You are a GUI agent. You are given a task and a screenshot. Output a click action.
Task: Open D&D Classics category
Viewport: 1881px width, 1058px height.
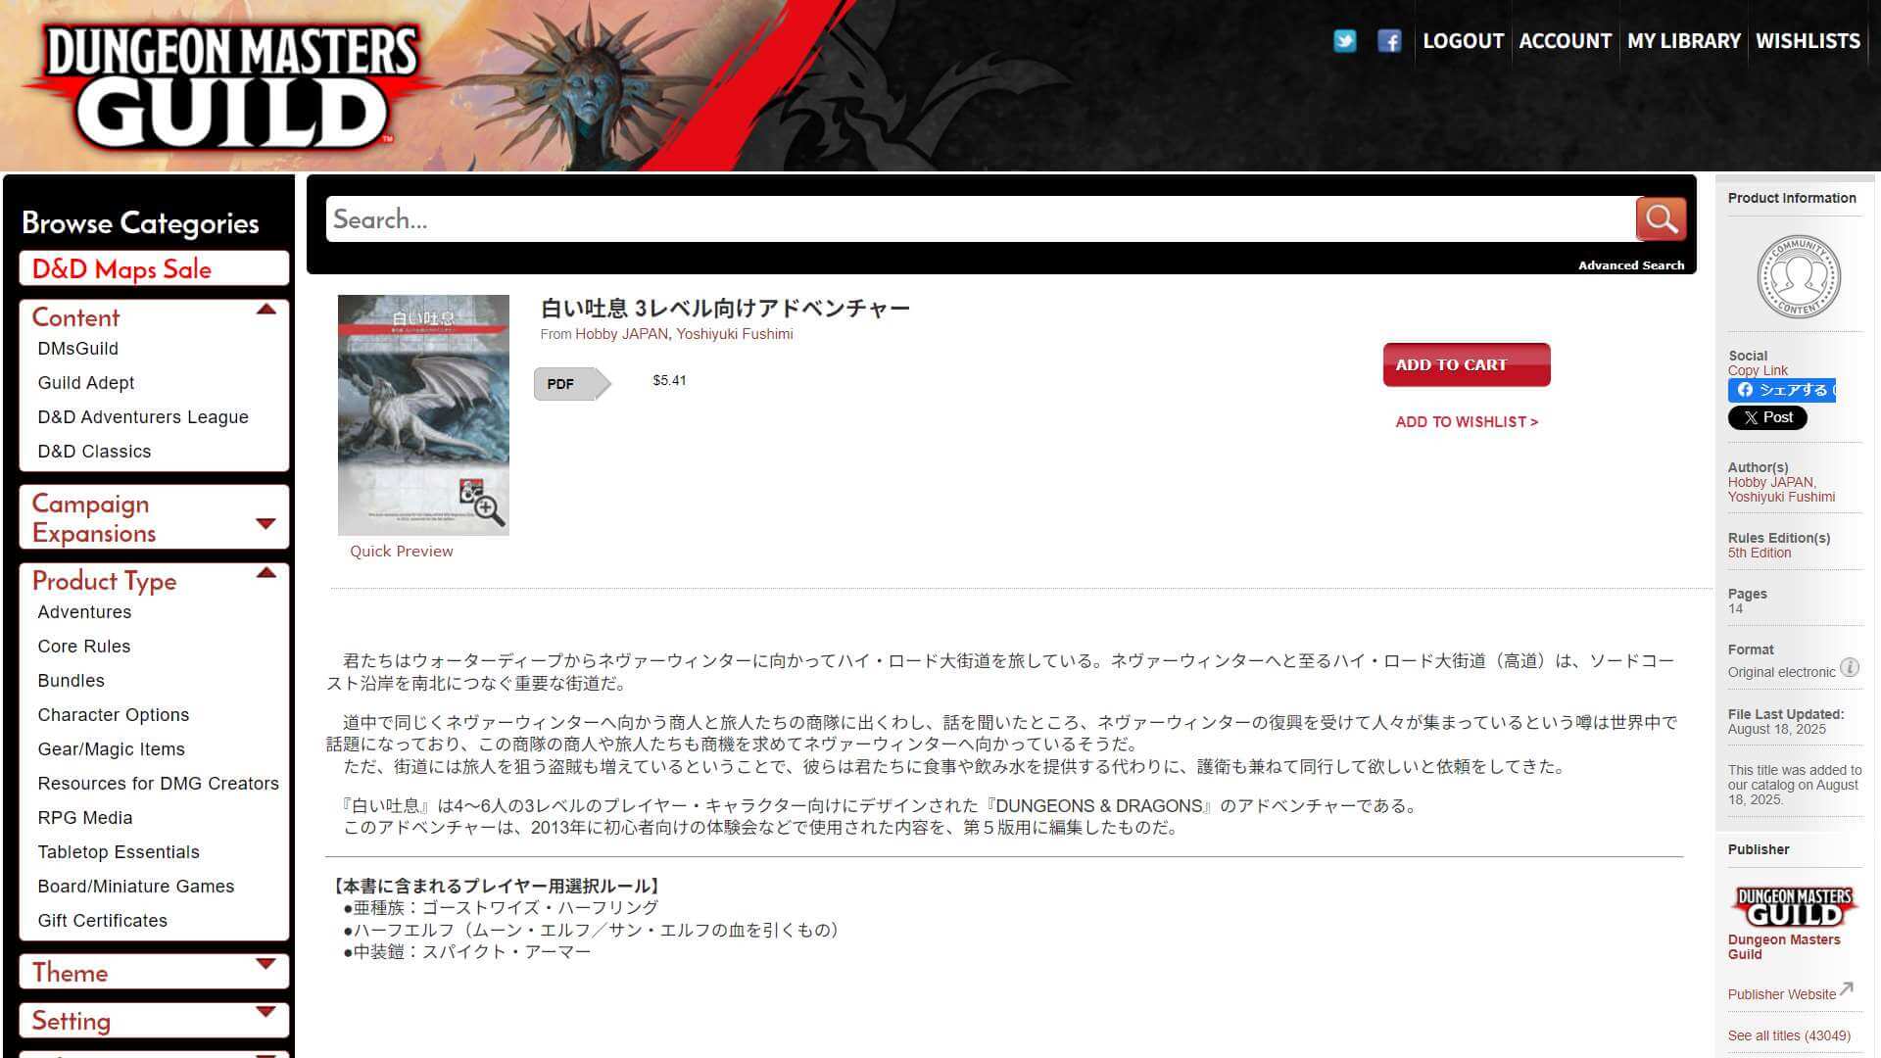(x=94, y=452)
